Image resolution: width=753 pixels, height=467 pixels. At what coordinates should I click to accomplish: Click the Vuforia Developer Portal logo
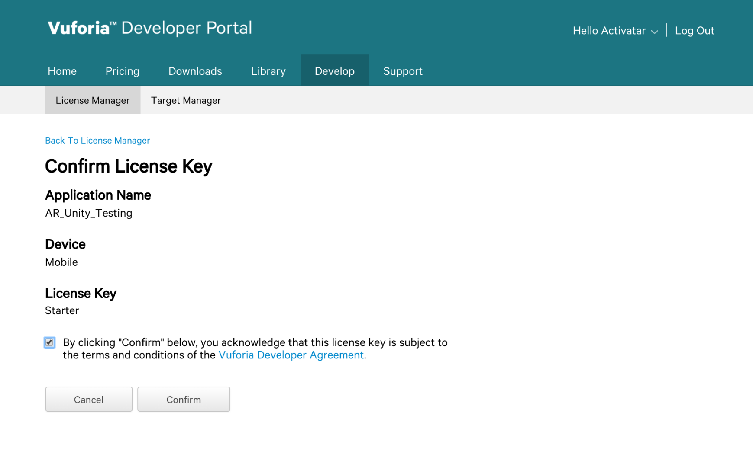[x=150, y=28]
